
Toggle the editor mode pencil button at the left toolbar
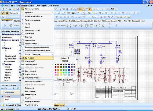(x=3, y=13)
